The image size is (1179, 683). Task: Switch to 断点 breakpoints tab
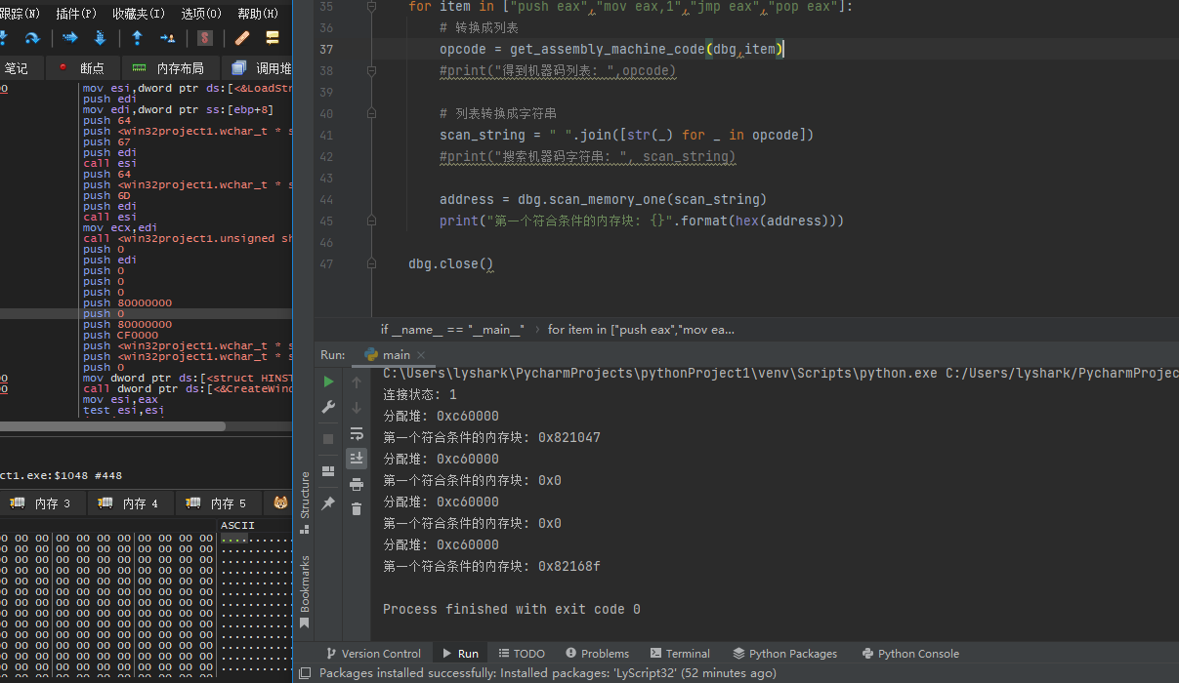(x=83, y=68)
